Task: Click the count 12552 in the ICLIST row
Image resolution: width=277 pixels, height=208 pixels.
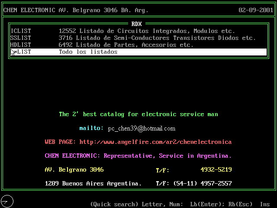Action: [x=68, y=31]
